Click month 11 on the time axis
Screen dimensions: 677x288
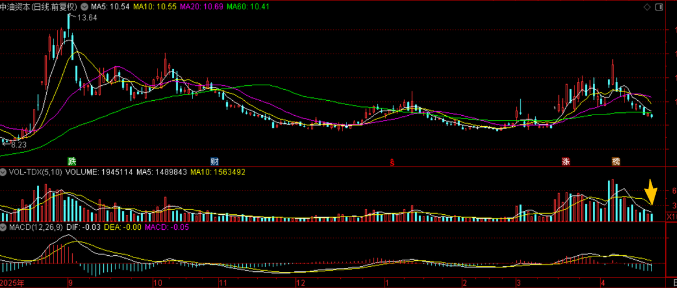click(x=223, y=283)
